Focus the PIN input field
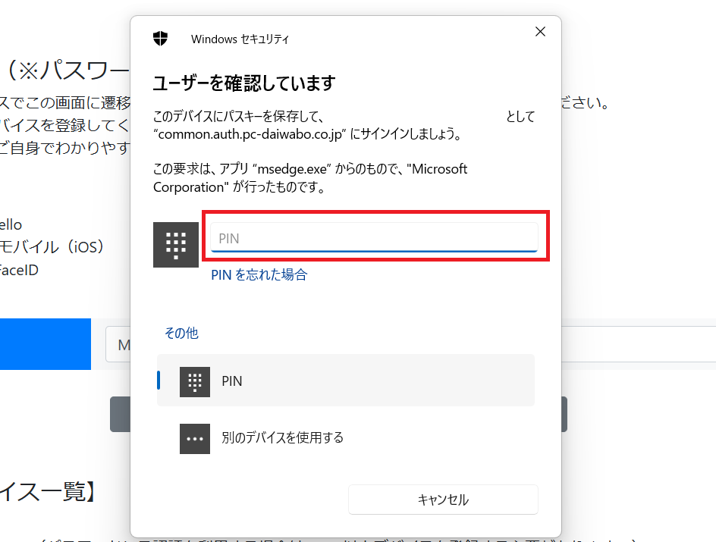 pyautogui.click(x=374, y=238)
